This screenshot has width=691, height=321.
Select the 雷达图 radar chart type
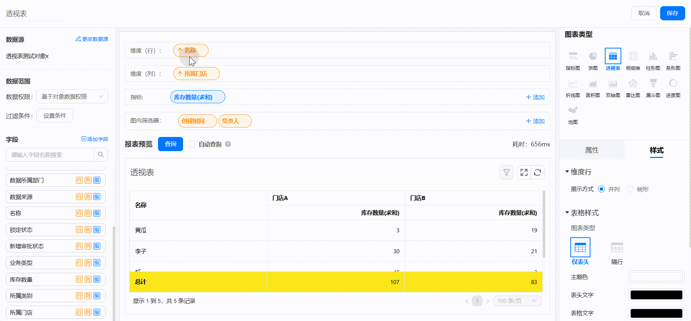[633, 88]
